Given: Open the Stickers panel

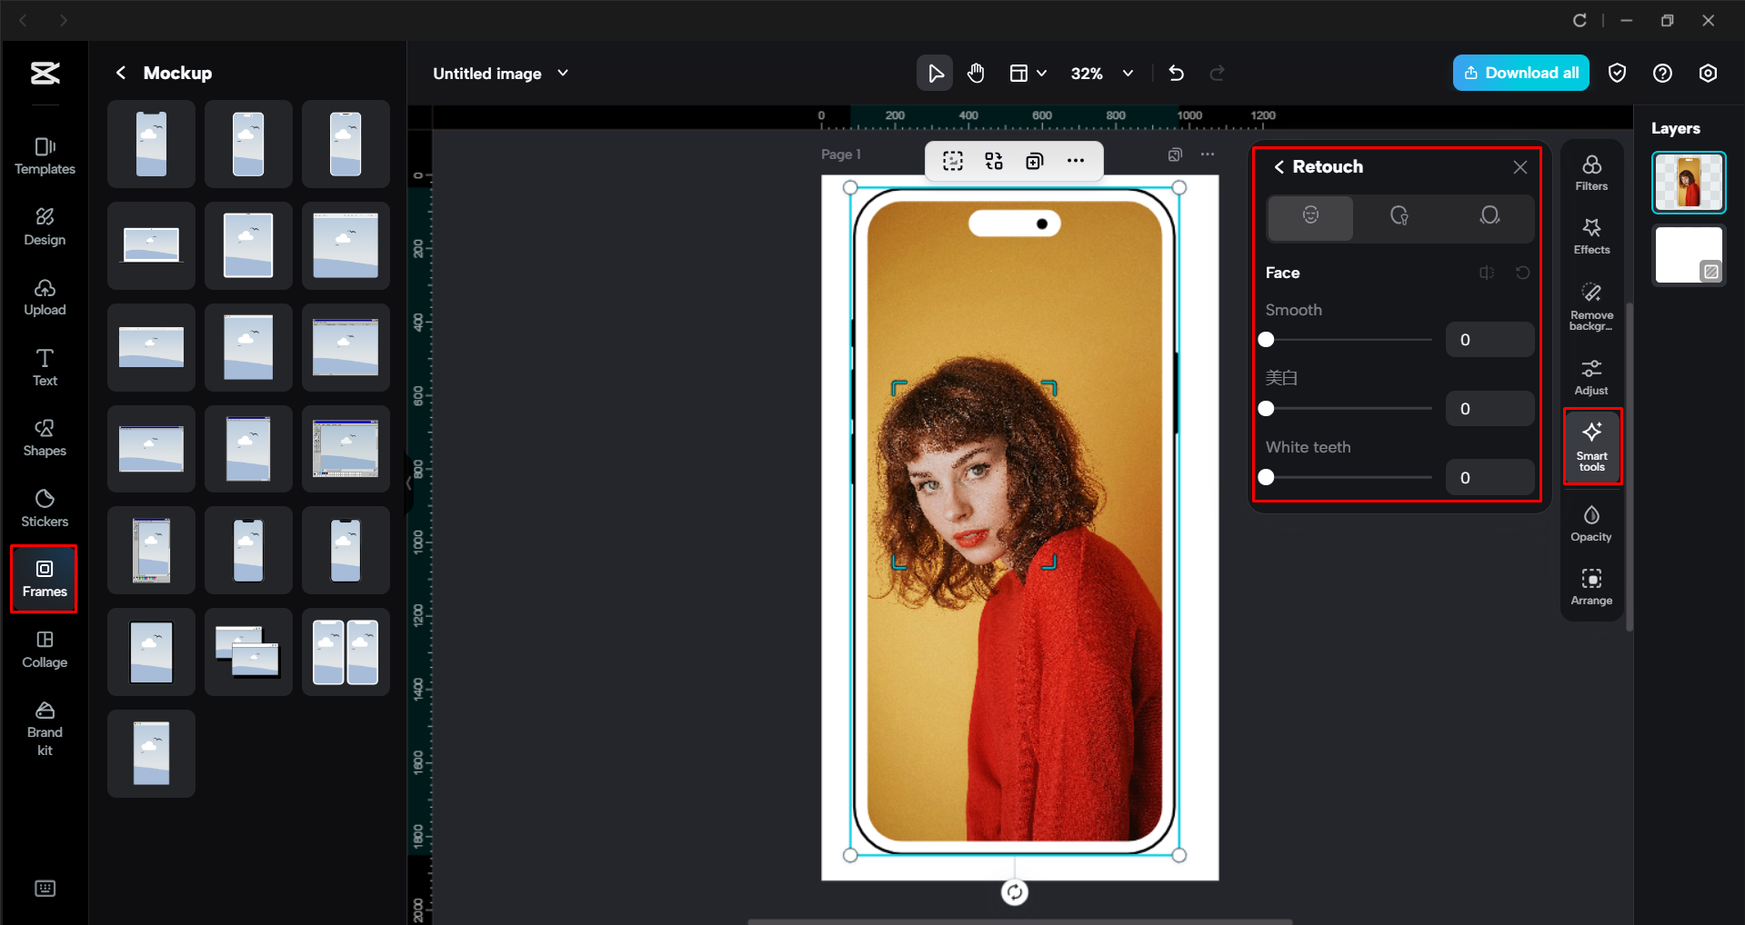Looking at the screenshot, I should pos(44,507).
